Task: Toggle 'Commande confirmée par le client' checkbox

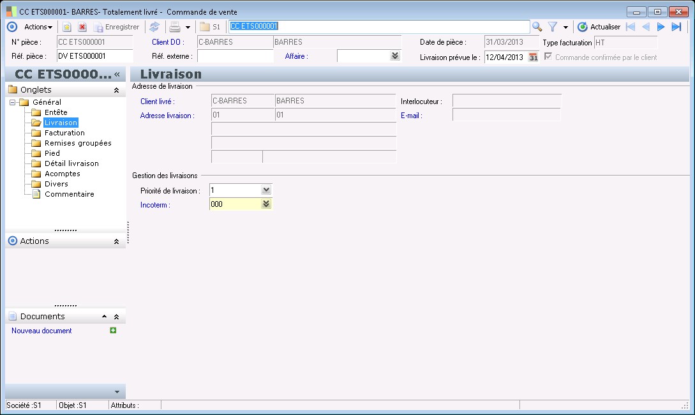Action: tap(548, 57)
